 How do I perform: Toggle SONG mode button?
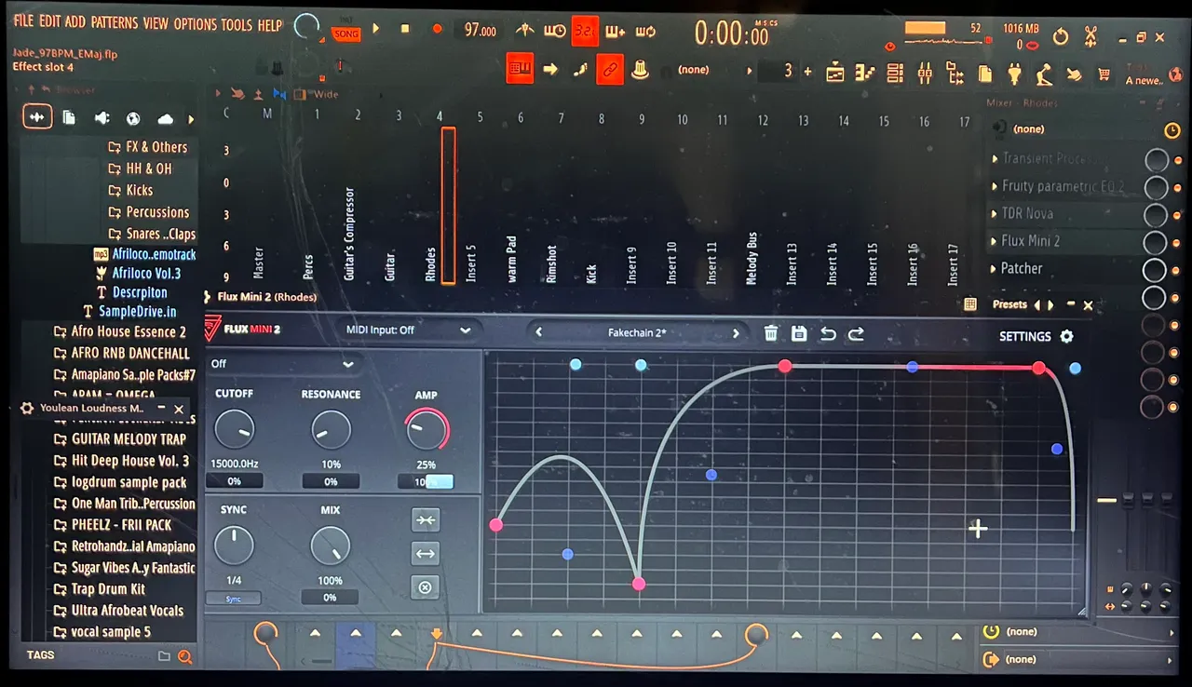345,34
